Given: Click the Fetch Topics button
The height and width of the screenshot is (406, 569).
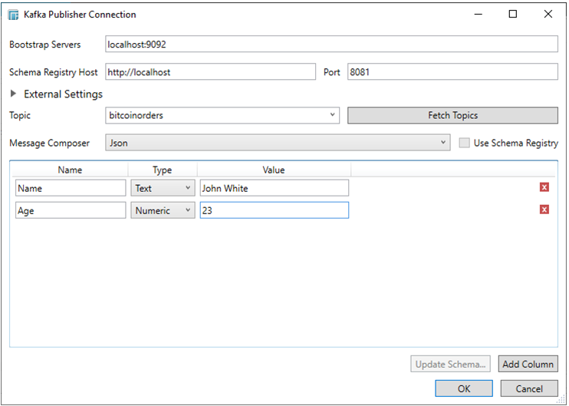Looking at the screenshot, I should 452,115.
